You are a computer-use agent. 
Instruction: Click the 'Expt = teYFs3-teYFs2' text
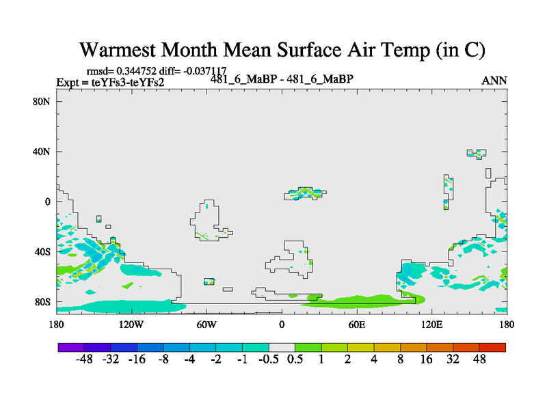pos(110,83)
